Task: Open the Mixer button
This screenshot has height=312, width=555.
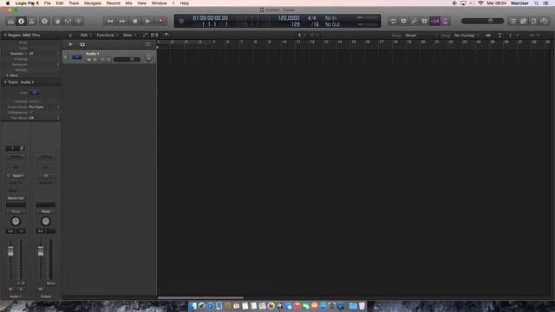Action: [68, 21]
